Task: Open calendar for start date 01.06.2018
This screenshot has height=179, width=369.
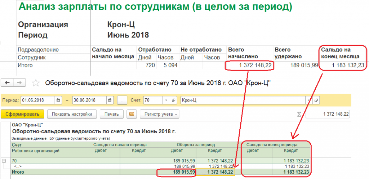Action: pos(59,100)
